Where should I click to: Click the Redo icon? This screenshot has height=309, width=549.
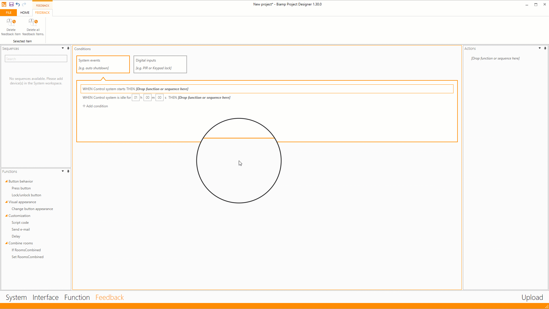pyautogui.click(x=24, y=4)
